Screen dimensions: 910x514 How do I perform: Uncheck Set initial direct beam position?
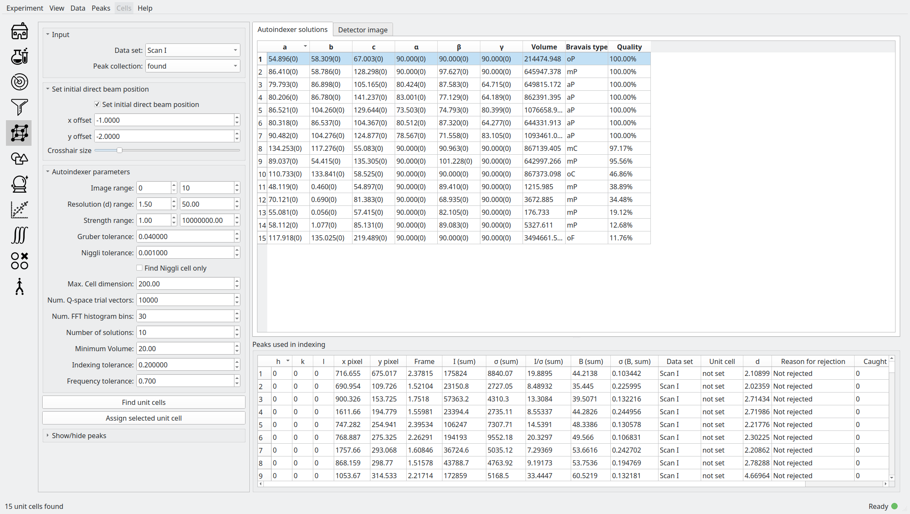point(97,104)
